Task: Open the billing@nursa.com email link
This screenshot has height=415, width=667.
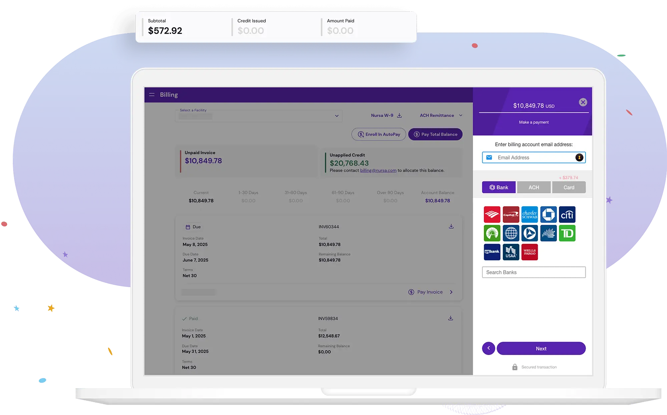Action: 378,170
